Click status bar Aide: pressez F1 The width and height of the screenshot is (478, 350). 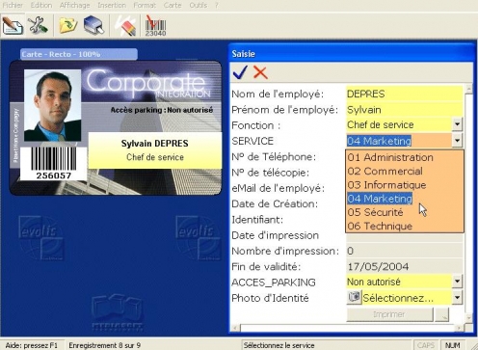[x=31, y=345]
